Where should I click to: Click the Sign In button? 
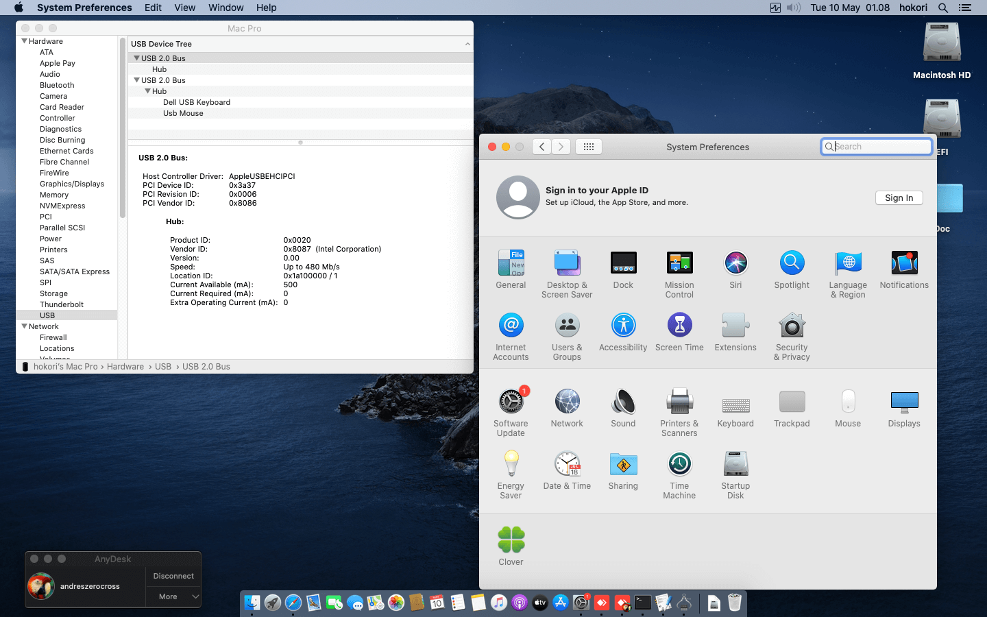click(x=899, y=197)
